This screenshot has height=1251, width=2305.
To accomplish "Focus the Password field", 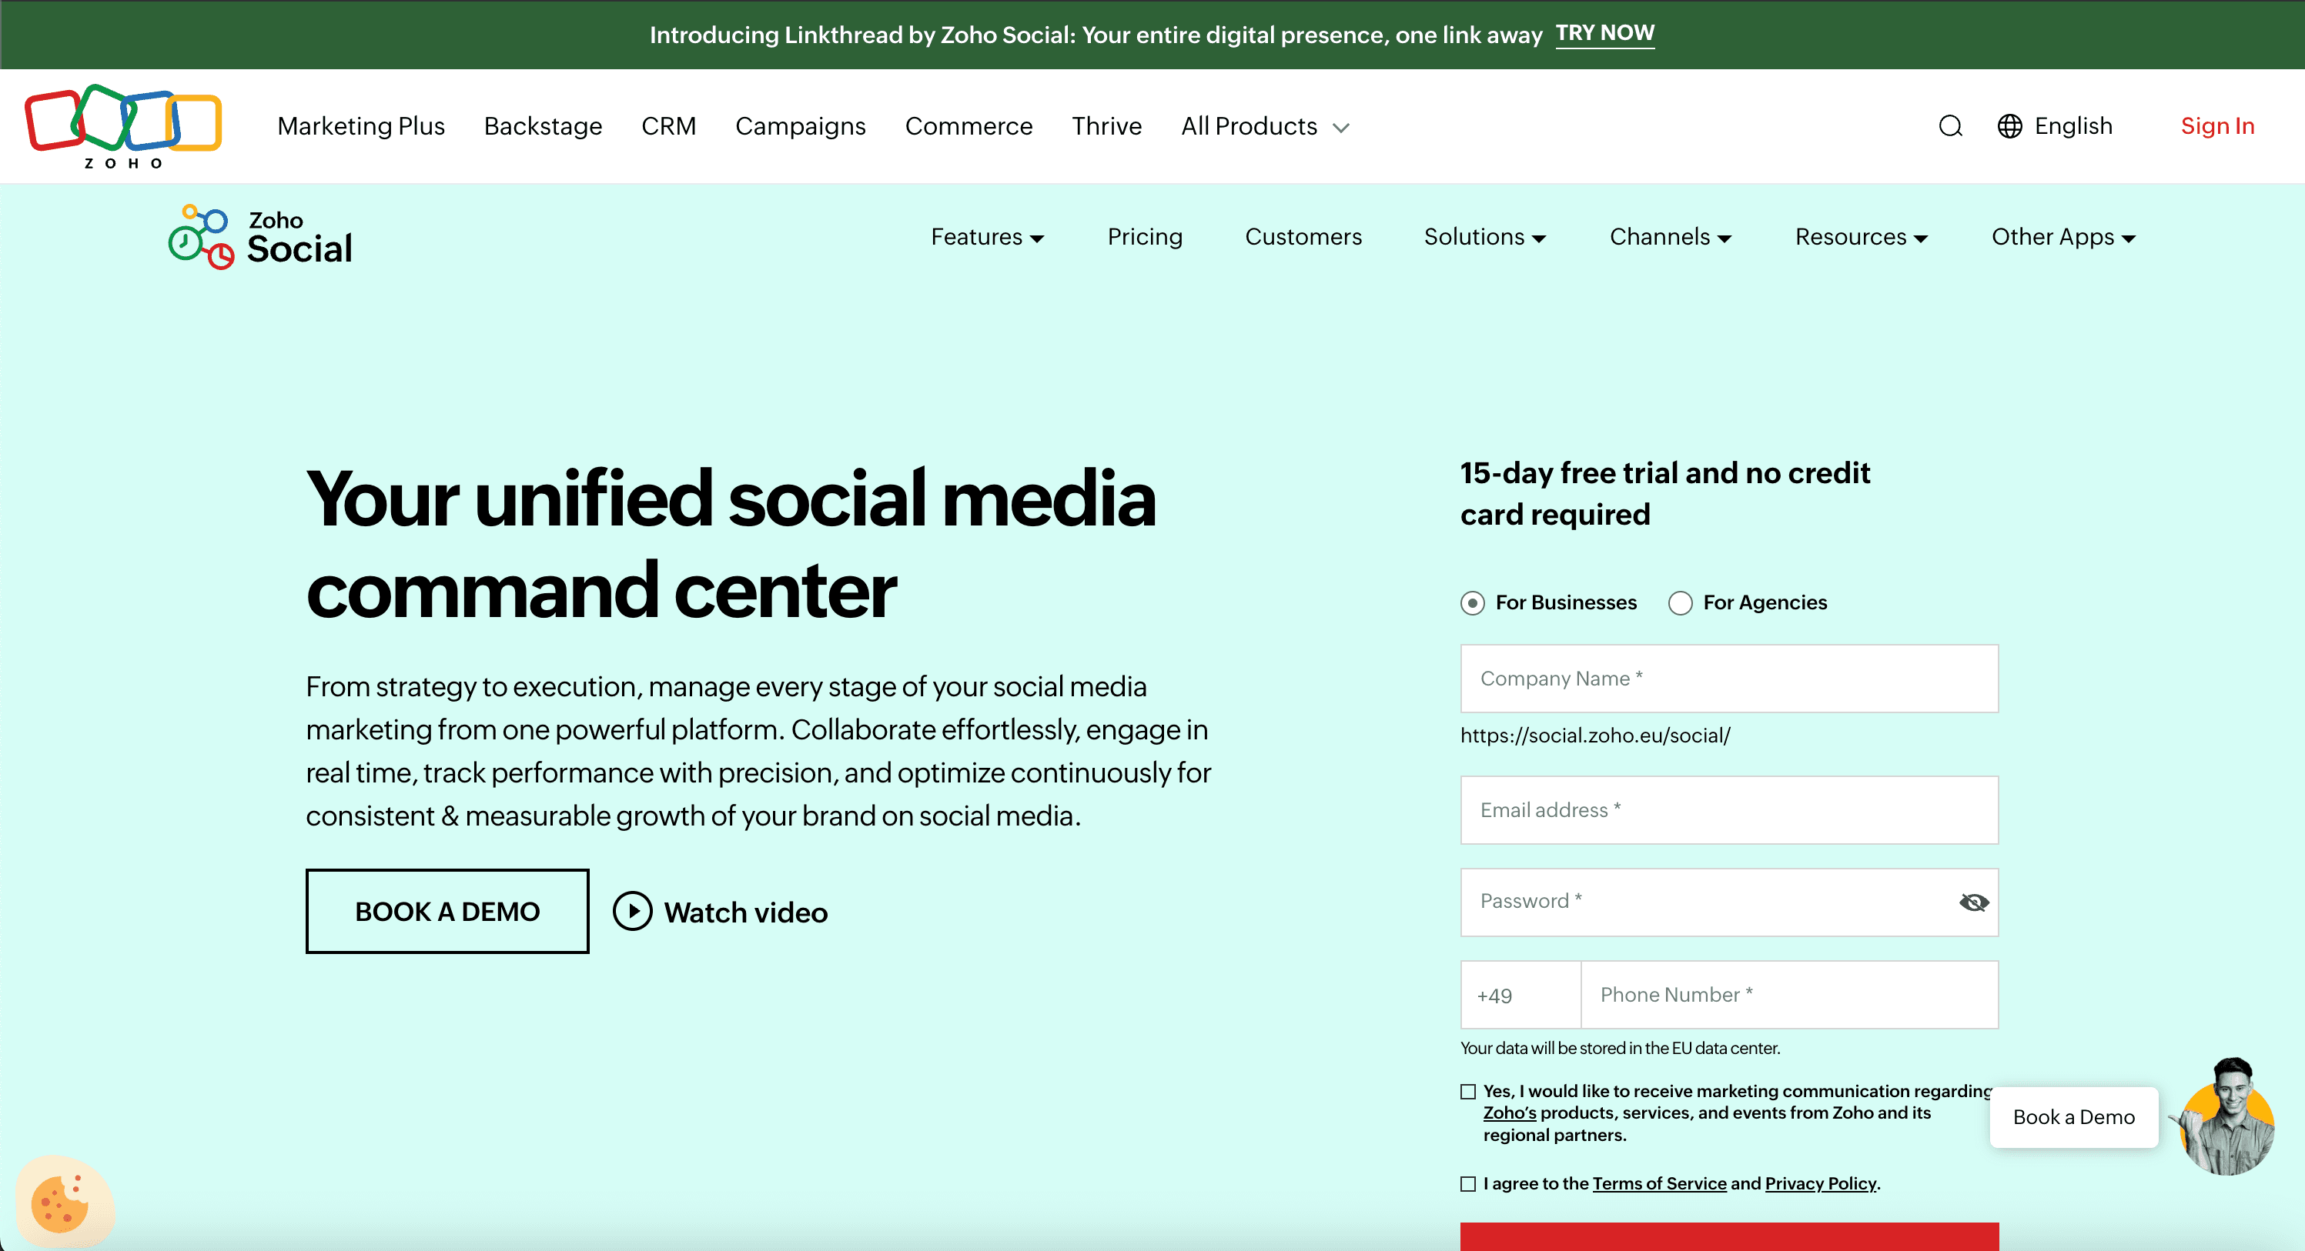I will click(x=1729, y=902).
